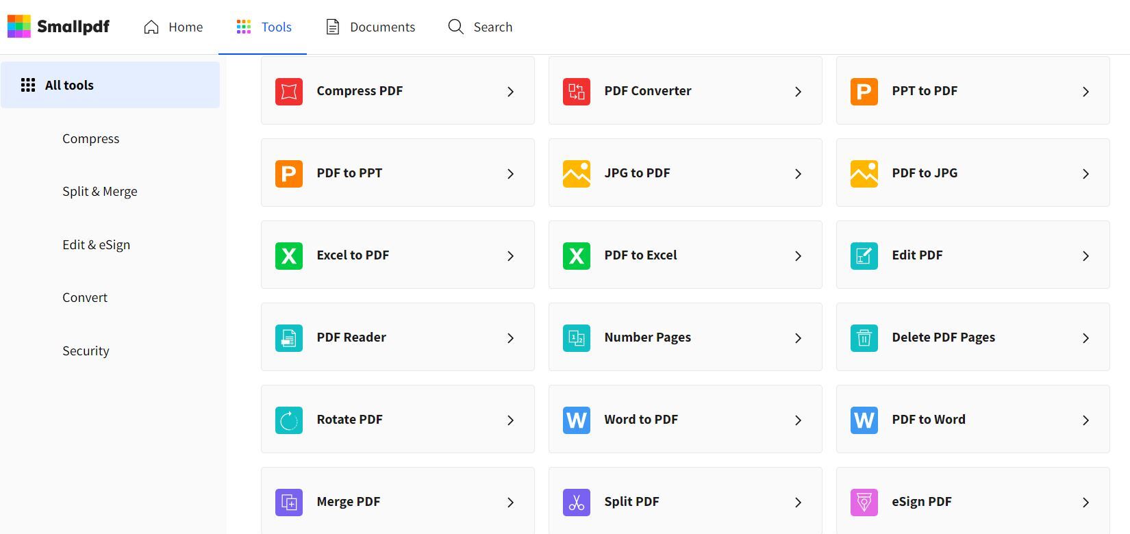Screen dimensions: 1130x534
Task: Click the Documents page icon
Action: coord(332,27)
